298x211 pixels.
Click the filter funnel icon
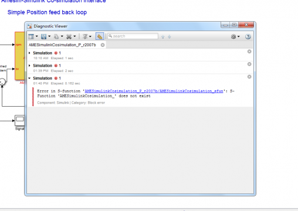(x=85, y=36)
